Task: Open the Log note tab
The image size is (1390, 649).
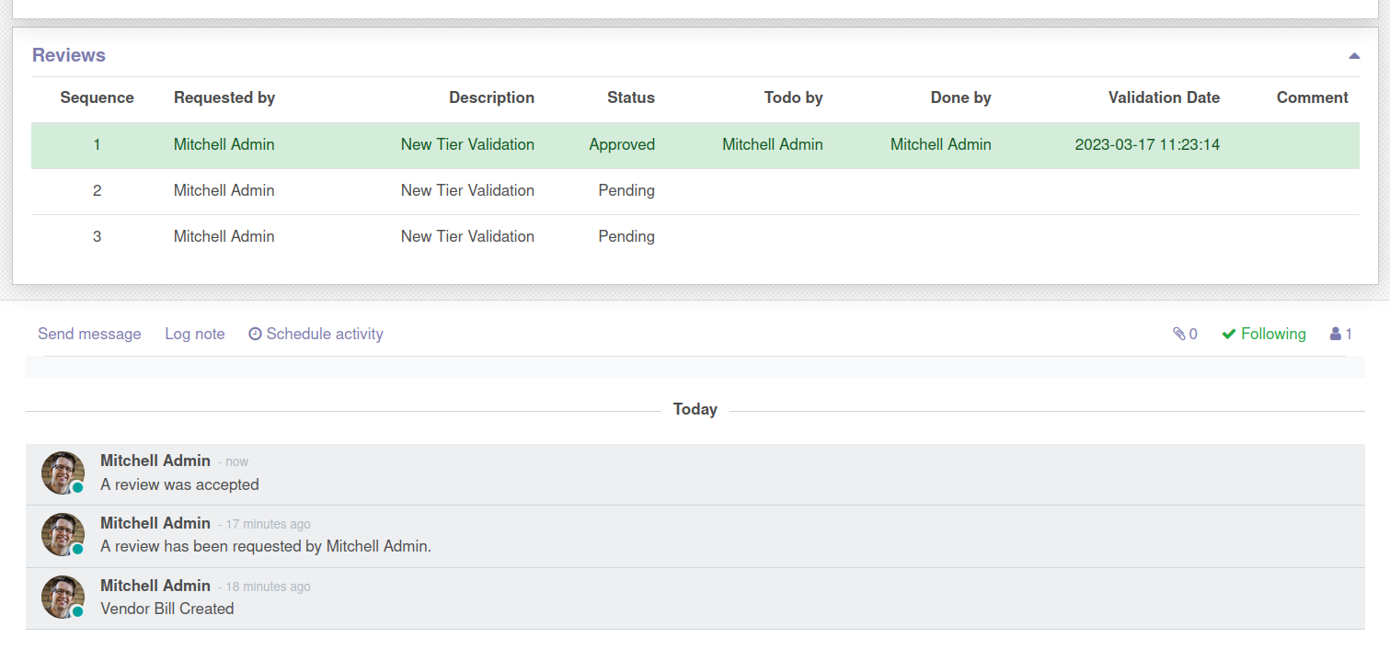Action: coord(195,335)
